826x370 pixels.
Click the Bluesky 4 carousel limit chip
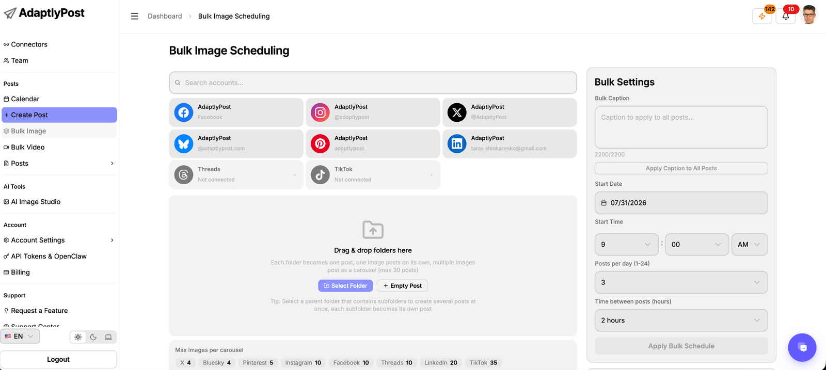(217, 363)
